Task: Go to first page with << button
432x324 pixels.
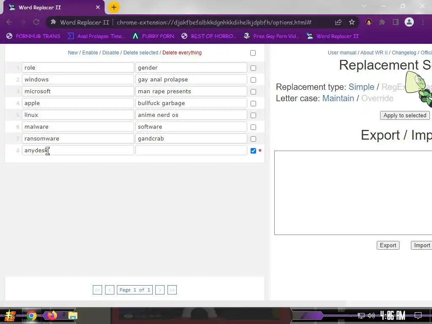Action: [x=97, y=290]
